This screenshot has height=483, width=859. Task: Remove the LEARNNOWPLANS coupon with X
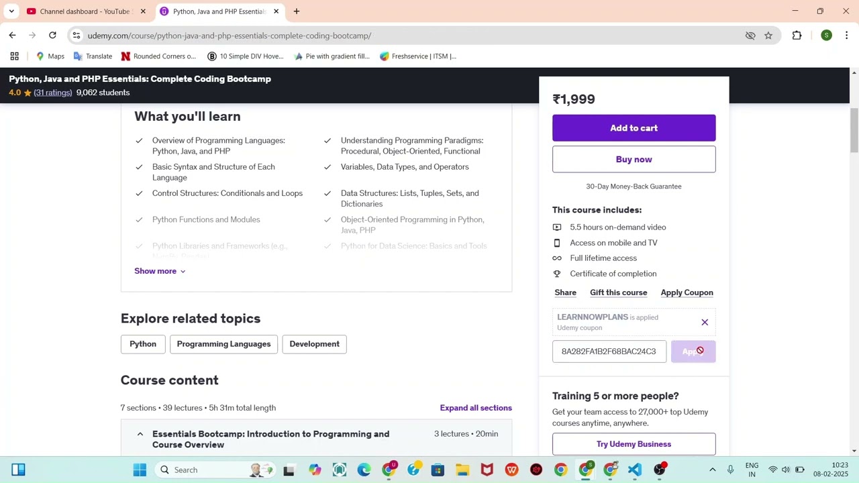coord(705,323)
